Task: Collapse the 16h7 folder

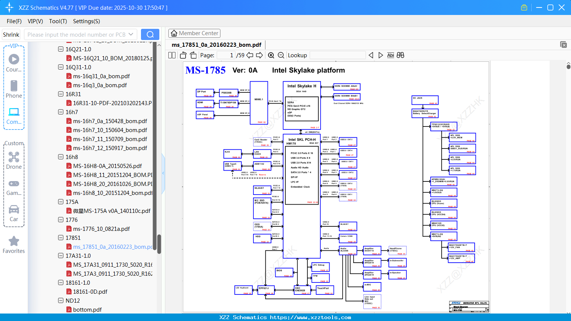Action: point(61,112)
